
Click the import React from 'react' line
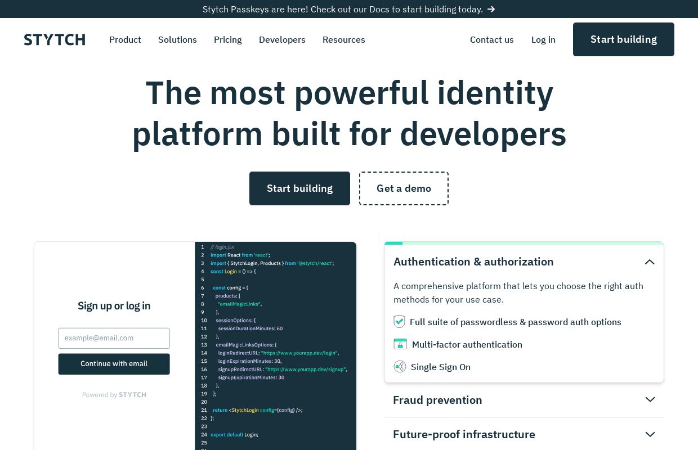240,255
